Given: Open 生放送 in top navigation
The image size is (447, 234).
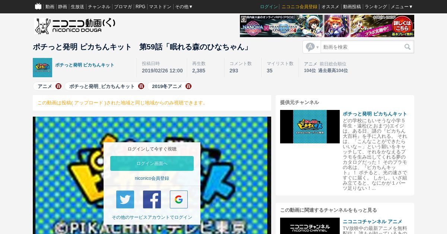Looking at the screenshot, I should (77, 7).
